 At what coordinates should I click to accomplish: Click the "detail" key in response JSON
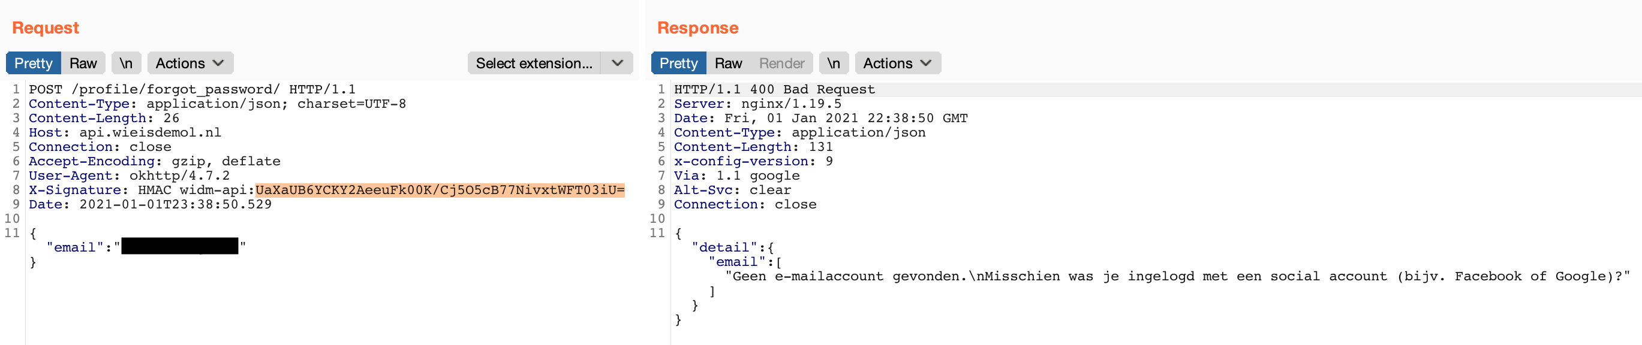point(725,247)
